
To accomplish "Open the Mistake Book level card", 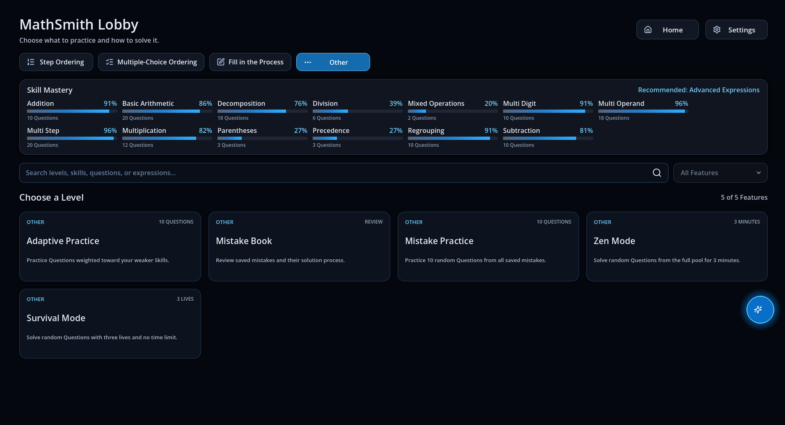I will (299, 247).
